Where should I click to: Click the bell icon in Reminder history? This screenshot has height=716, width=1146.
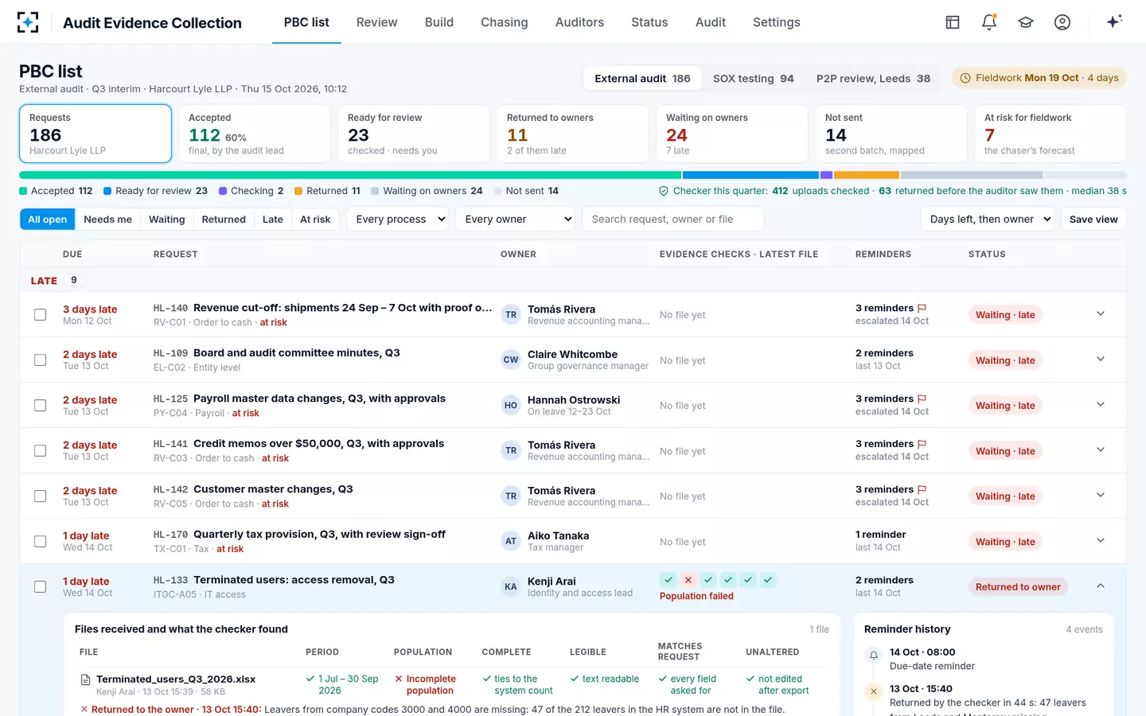tap(874, 656)
